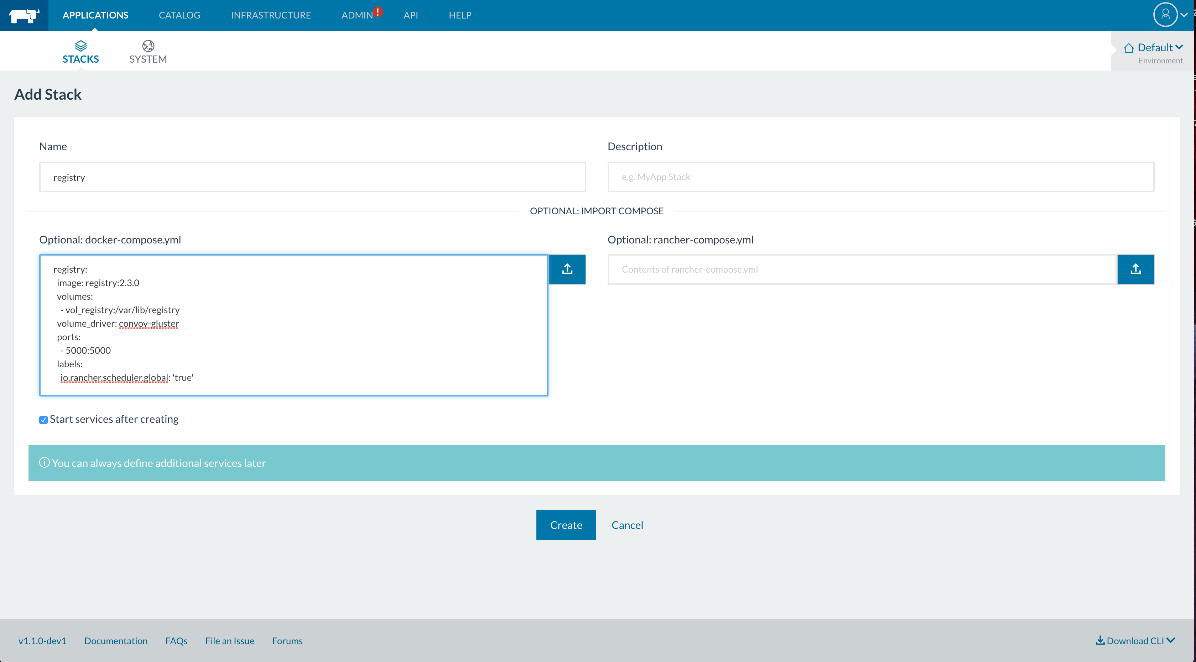Click the upload icon for rancher-compose.yml
Image resolution: width=1196 pixels, height=662 pixels.
(x=1135, y=269)
